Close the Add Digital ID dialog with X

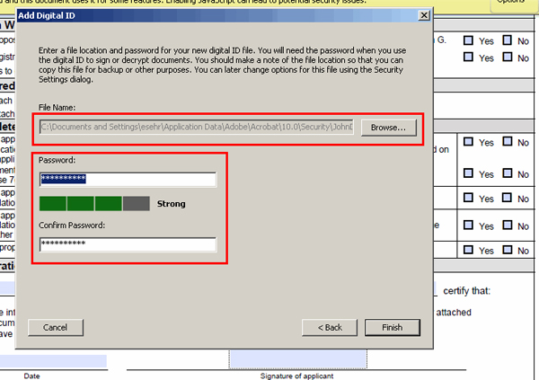coord(424,15)
